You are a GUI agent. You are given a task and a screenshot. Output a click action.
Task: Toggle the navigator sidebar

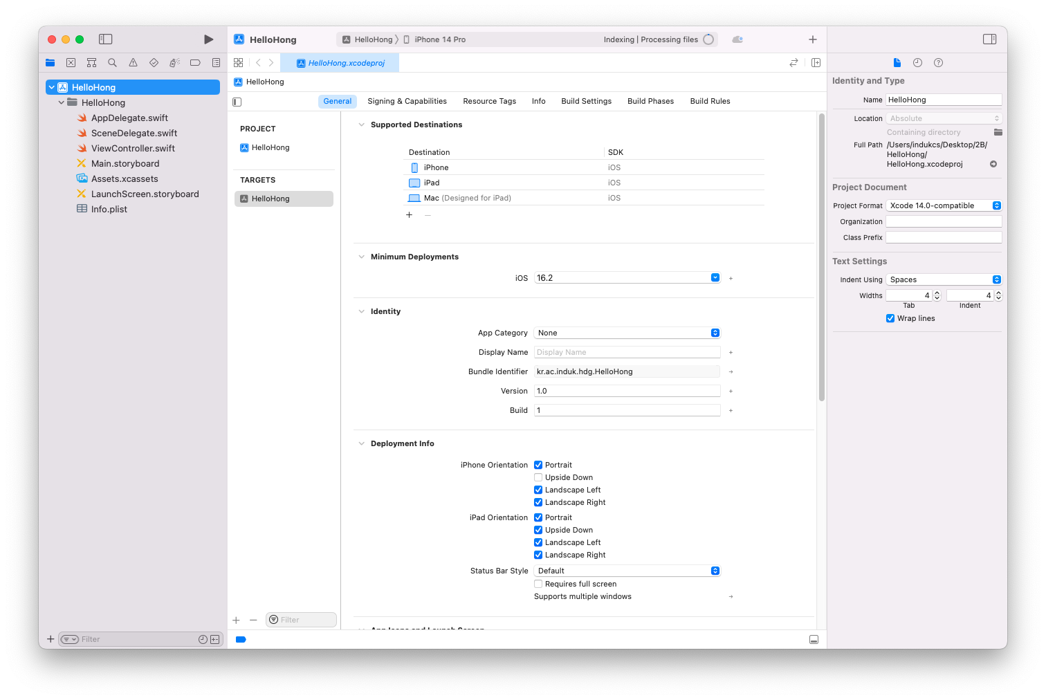pos(106,39)
